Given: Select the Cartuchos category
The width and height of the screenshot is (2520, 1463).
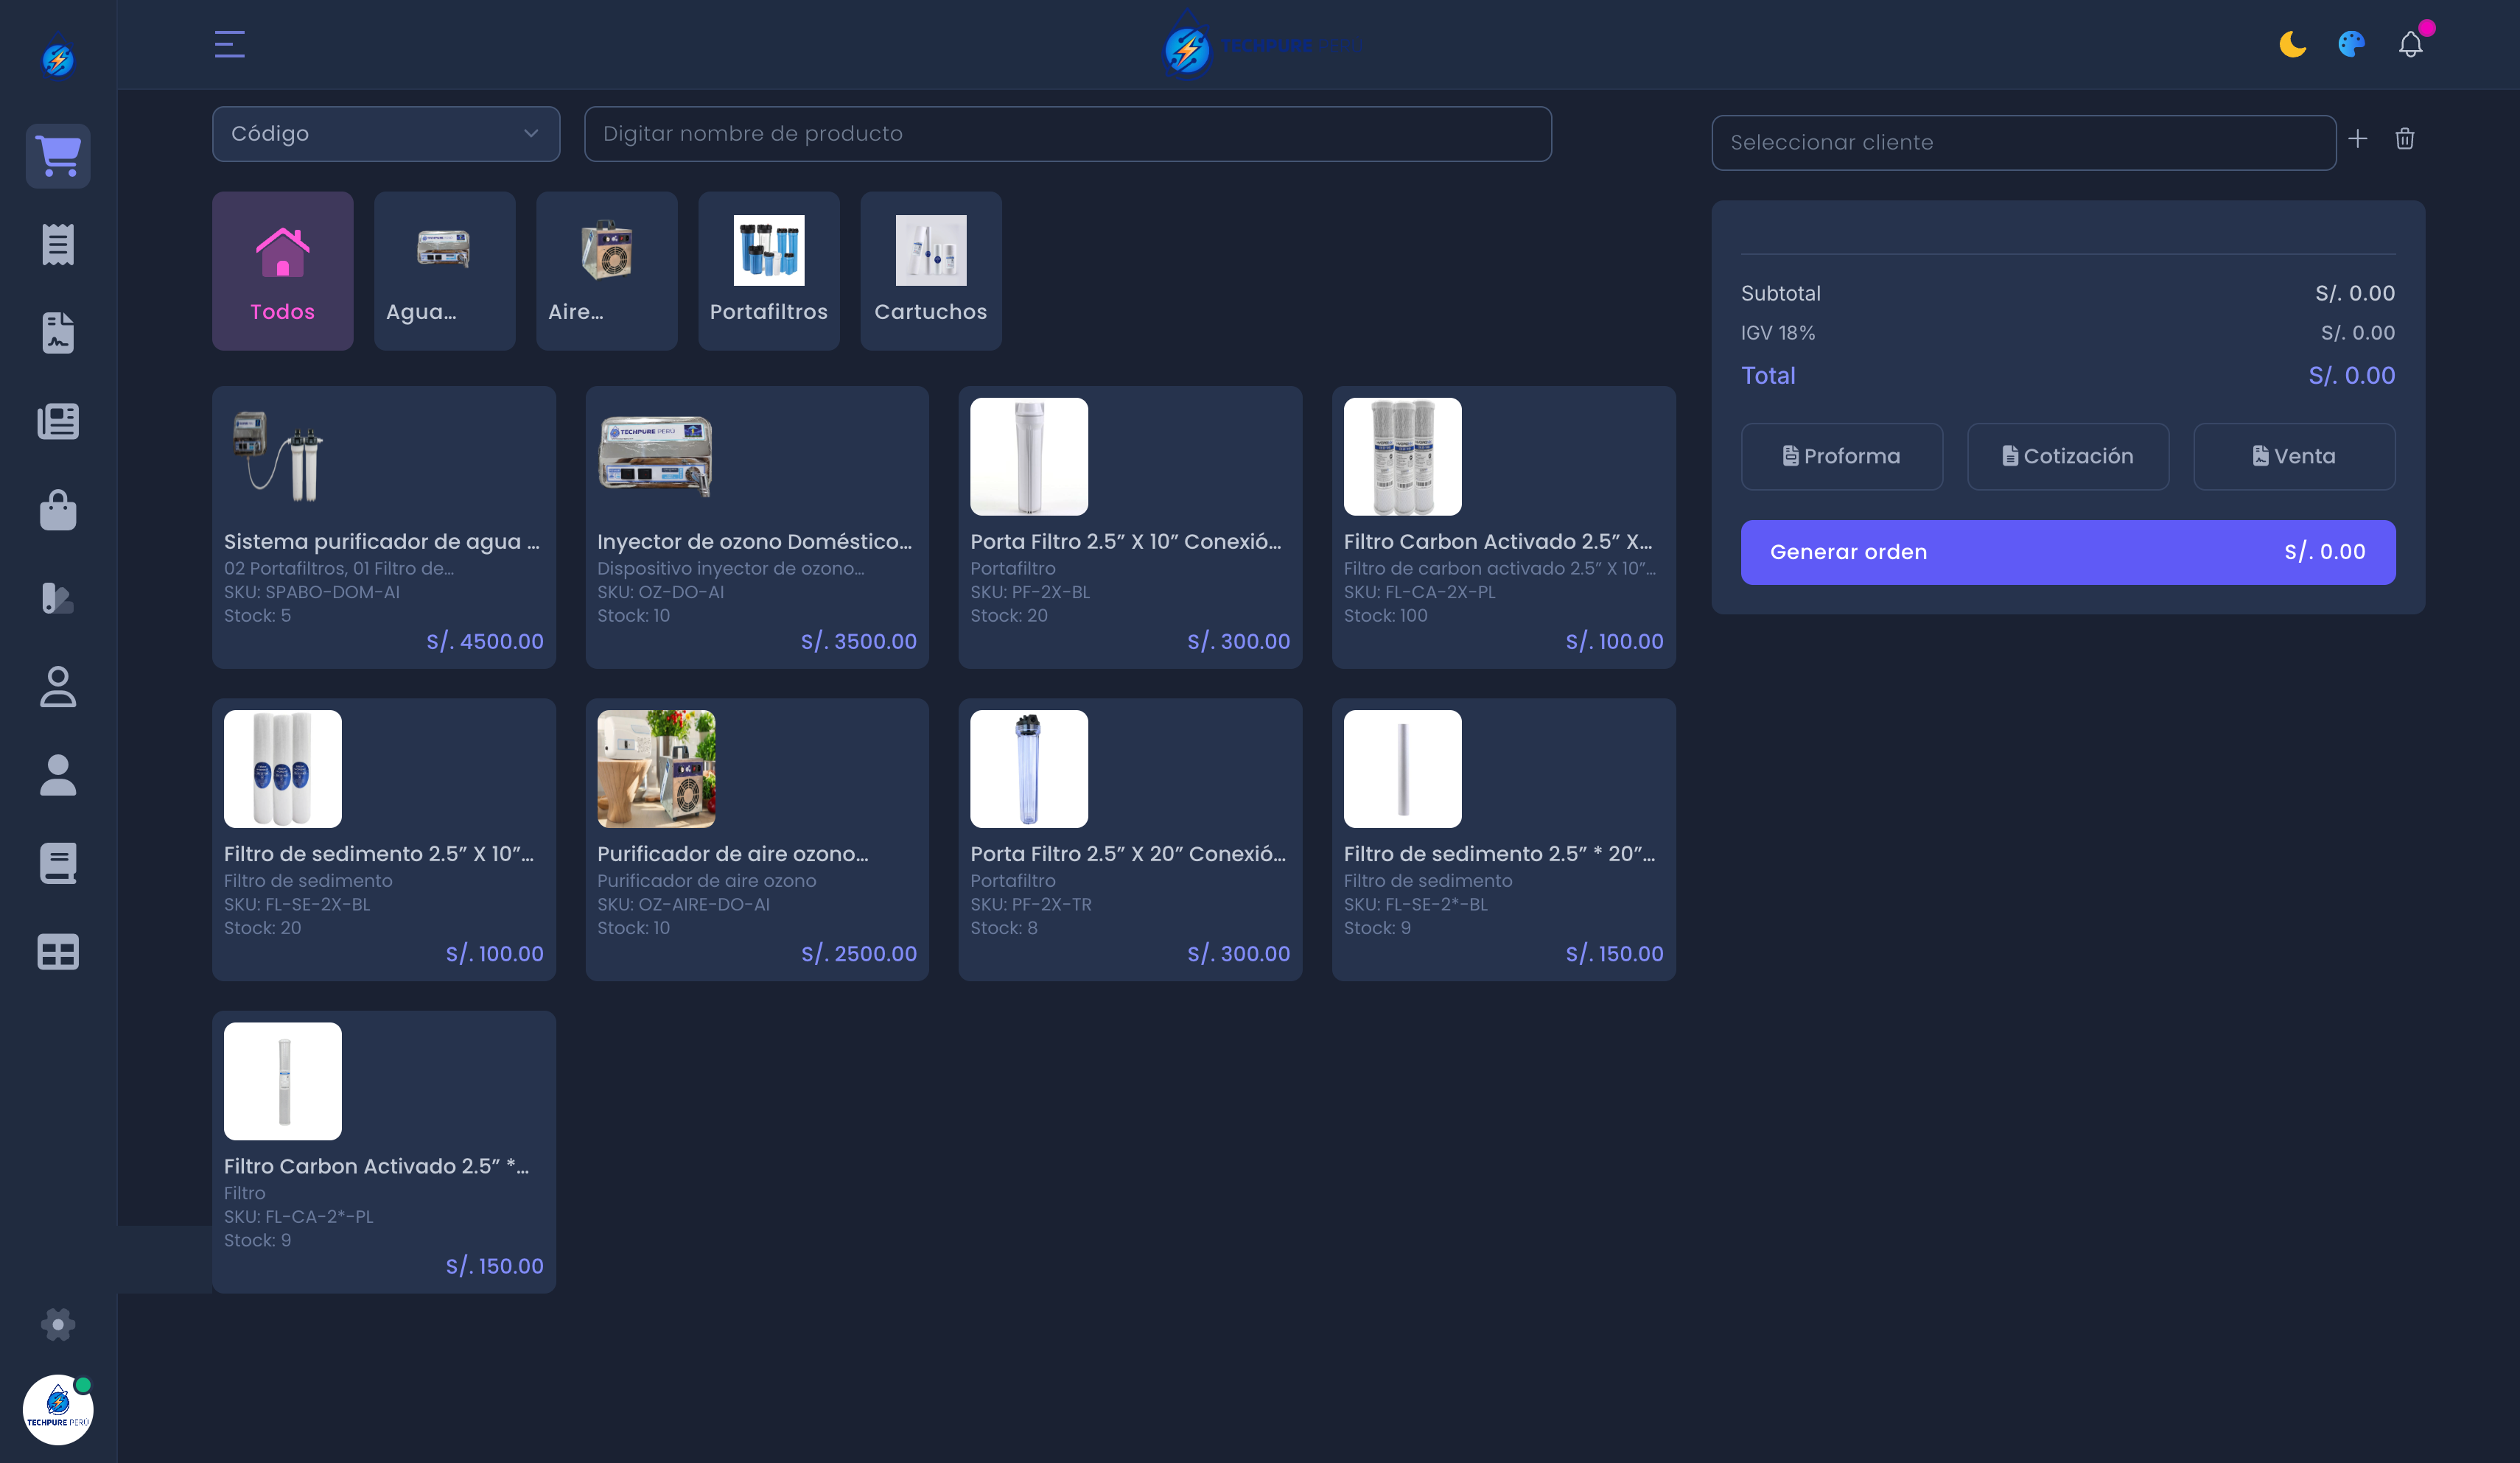Looking at the screenshot, I should [x=930, y=271].
